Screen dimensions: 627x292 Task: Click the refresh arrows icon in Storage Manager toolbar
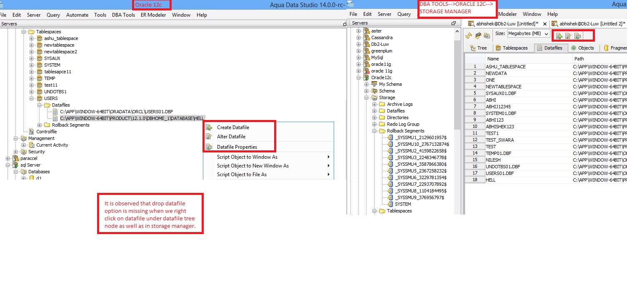pos(469,35)
